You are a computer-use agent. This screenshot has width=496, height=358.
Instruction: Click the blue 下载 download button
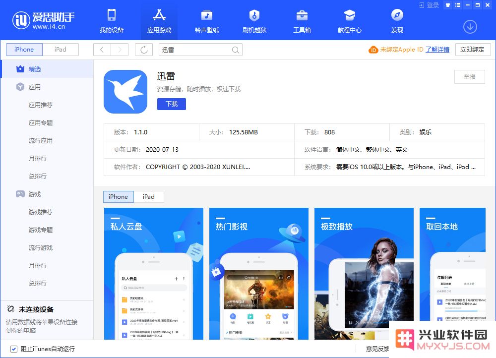pyautogui.click(x=172, y=104)
